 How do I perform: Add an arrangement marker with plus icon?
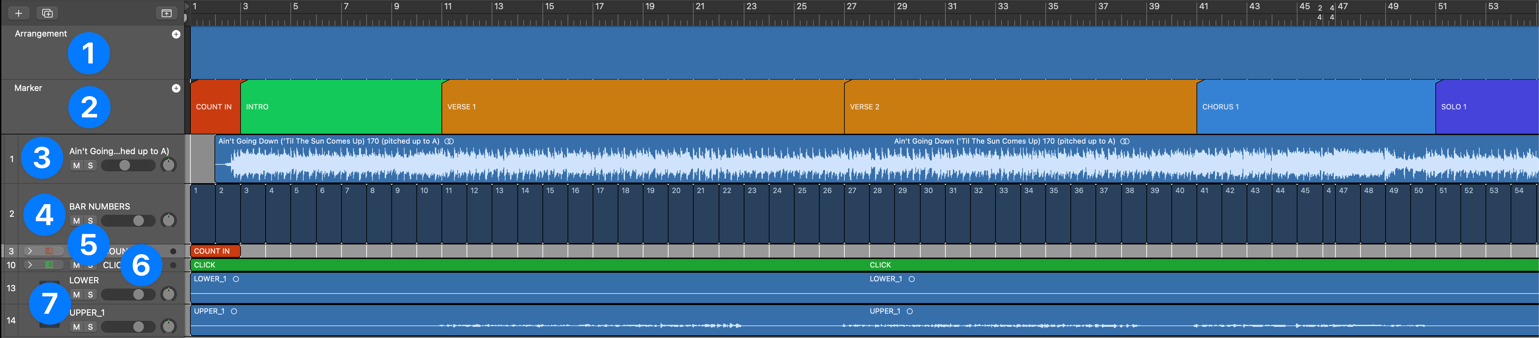click(x=176, y=35)
